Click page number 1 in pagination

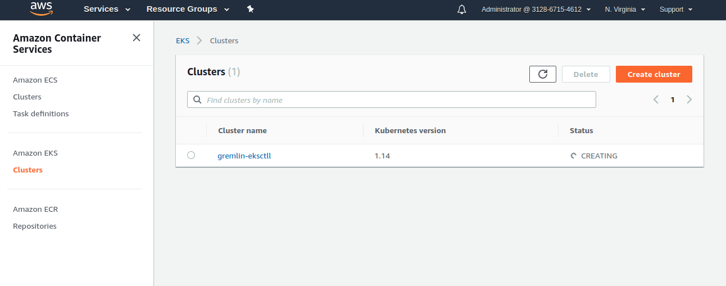[673, 99]
